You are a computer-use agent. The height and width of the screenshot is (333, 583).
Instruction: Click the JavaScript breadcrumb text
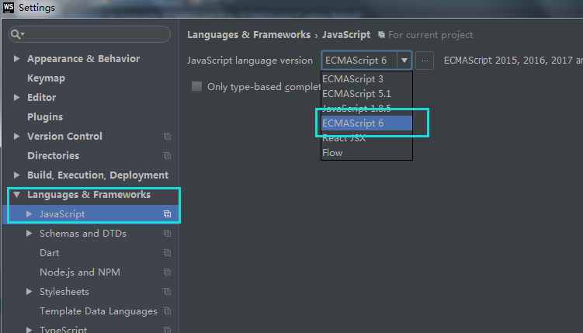pyautogui.click(x=346, y=35)
